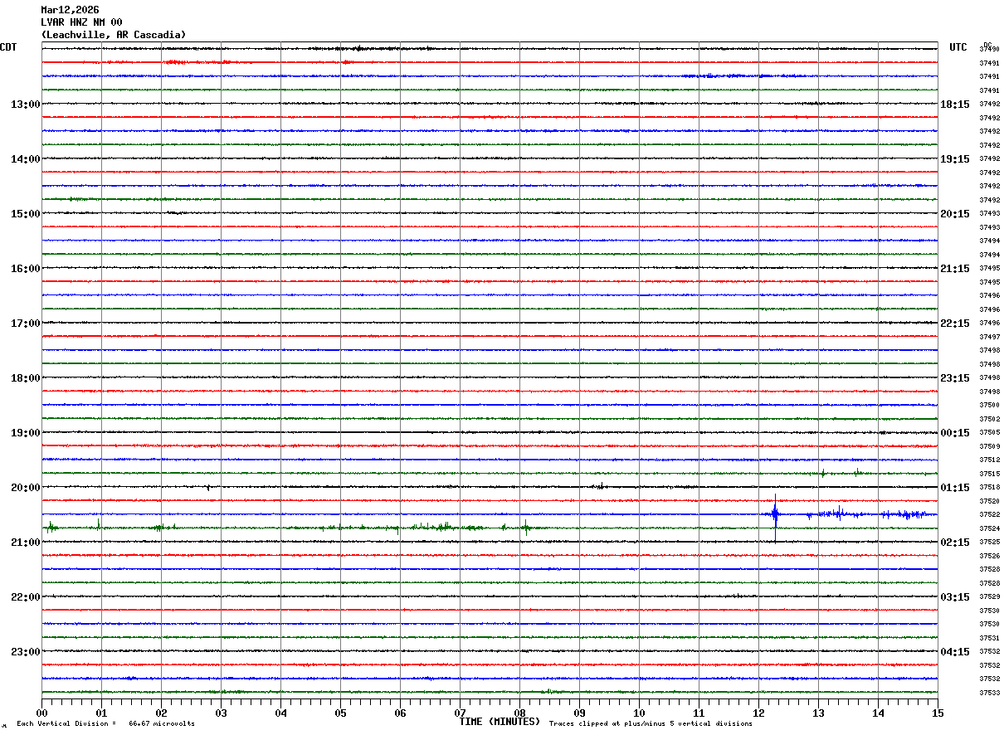This screenshot has width=1004, height=735.
Task: Click the 04:15 UTC time label
Action: point(955,651)
